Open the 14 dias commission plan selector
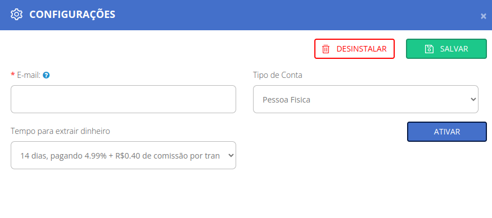 click(123, 155)
